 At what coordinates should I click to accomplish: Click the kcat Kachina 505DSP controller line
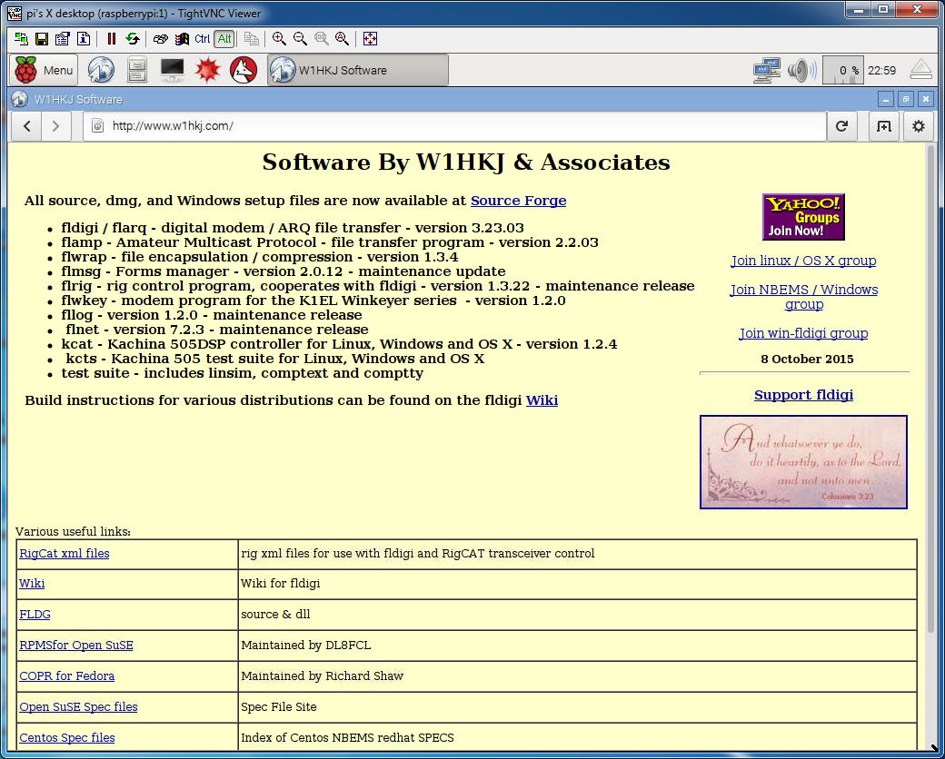coord(339,345)
